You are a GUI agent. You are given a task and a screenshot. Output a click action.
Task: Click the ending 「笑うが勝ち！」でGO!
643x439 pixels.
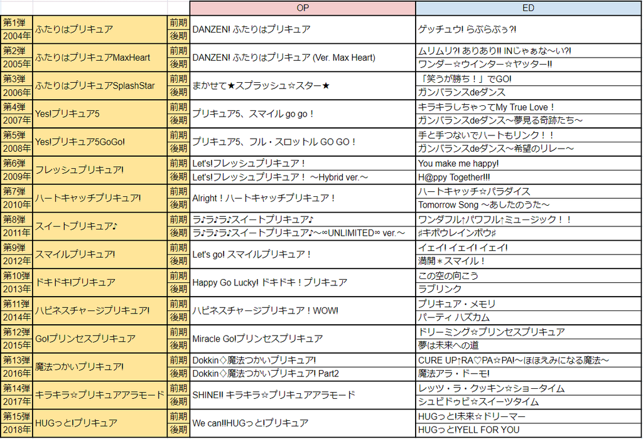coord(528,79)
